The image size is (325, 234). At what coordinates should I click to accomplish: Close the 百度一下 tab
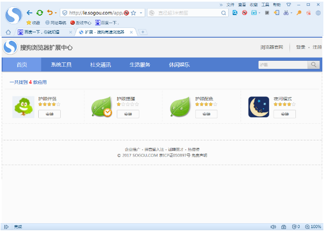(x=70, y=32)
